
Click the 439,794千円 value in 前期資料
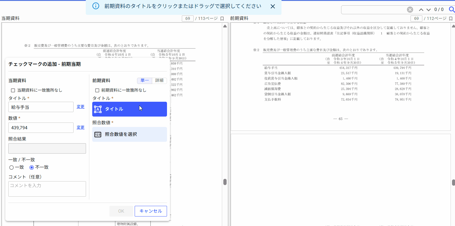click(402, 68)
